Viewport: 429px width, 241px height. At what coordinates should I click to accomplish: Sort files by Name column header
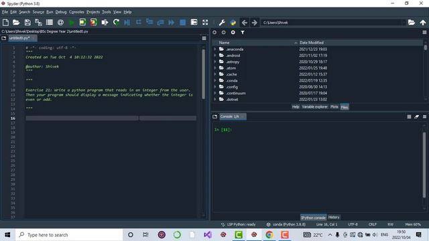pos(225,43)
